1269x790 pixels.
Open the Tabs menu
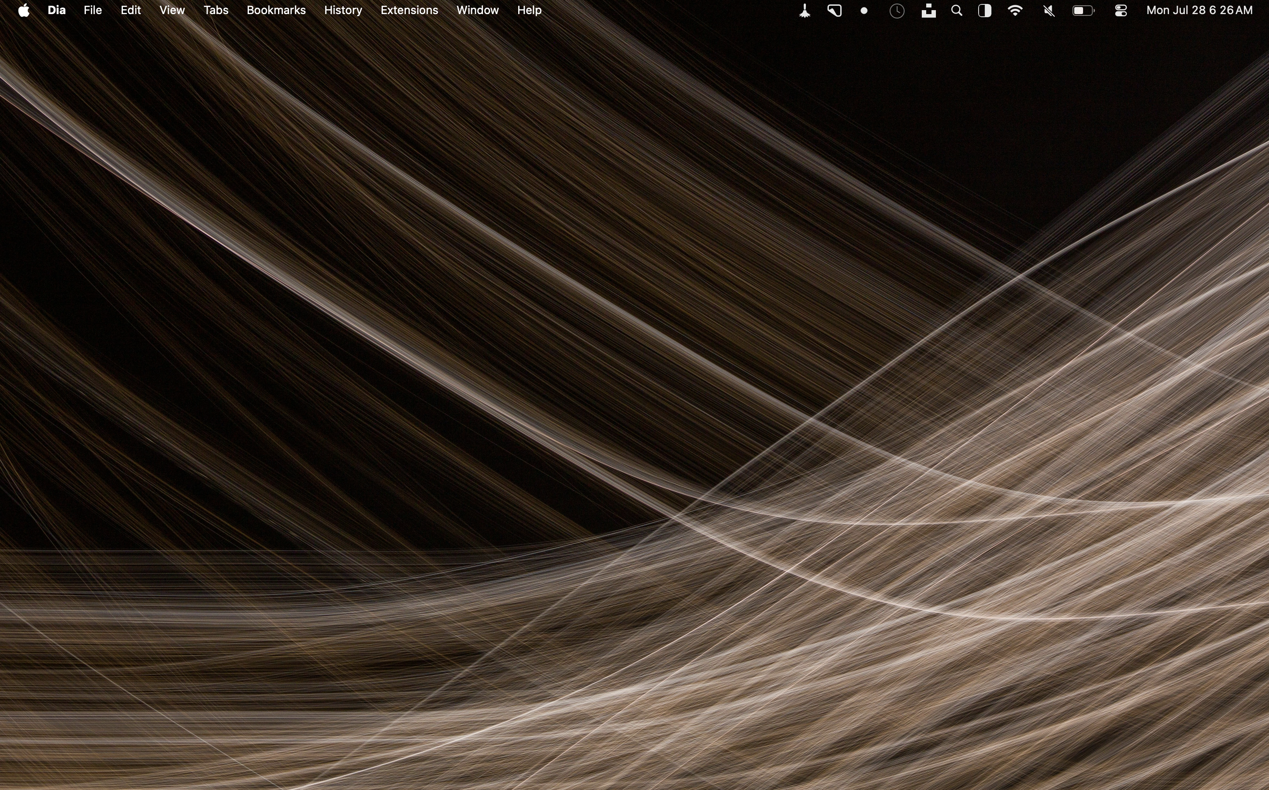pos(216,10)
